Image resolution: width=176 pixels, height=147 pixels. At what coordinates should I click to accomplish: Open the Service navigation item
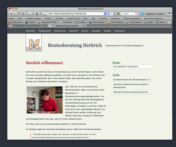pos(85,31)
